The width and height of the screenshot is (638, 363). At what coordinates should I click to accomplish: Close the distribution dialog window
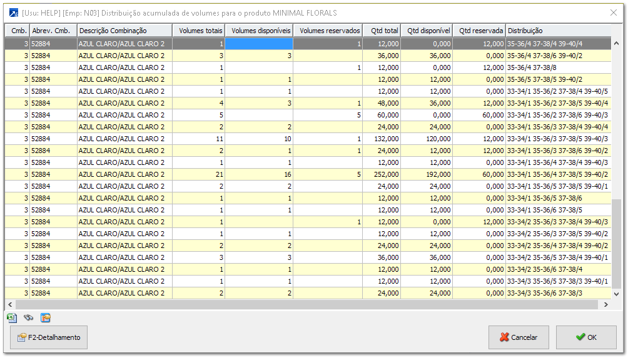click(613, 13)
